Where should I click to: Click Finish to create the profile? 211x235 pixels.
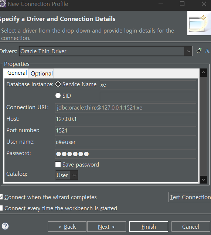pyautogui.click(x=149, y=226)
